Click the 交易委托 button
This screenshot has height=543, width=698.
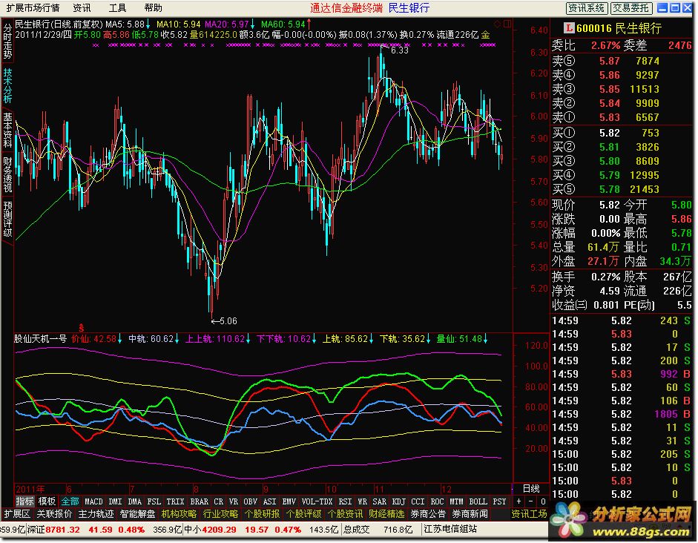(630, 8)
